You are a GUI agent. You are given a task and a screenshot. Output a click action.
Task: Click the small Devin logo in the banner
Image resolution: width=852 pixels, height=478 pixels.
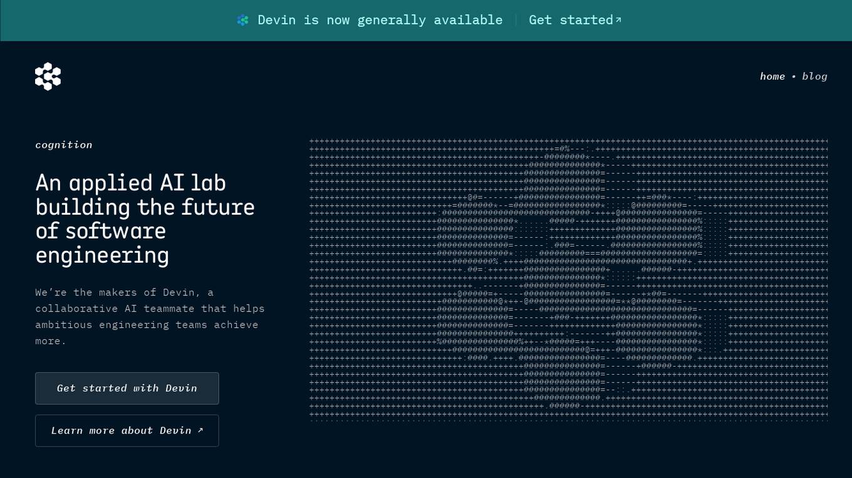[x=242, y=20]
